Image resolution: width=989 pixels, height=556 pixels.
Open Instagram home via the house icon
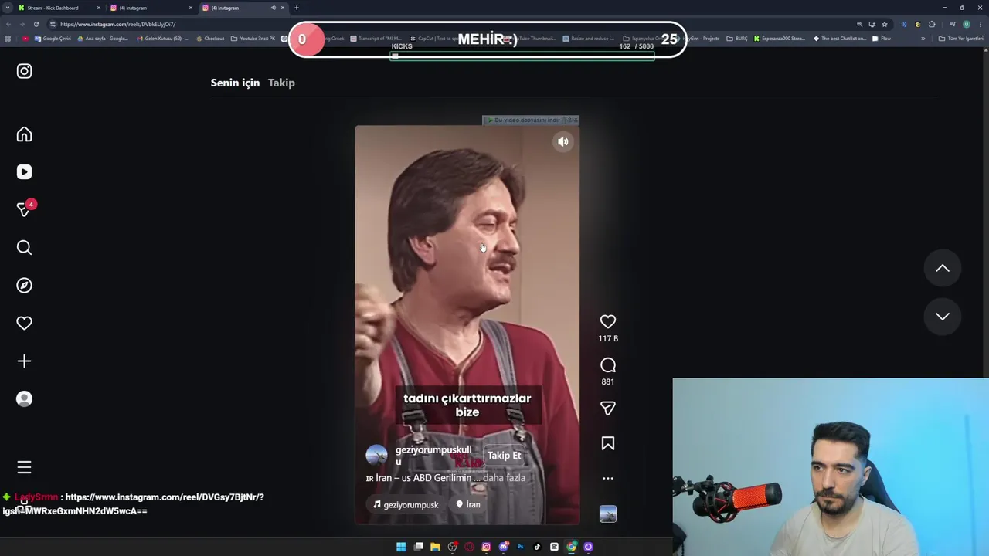tap(24, 134)
